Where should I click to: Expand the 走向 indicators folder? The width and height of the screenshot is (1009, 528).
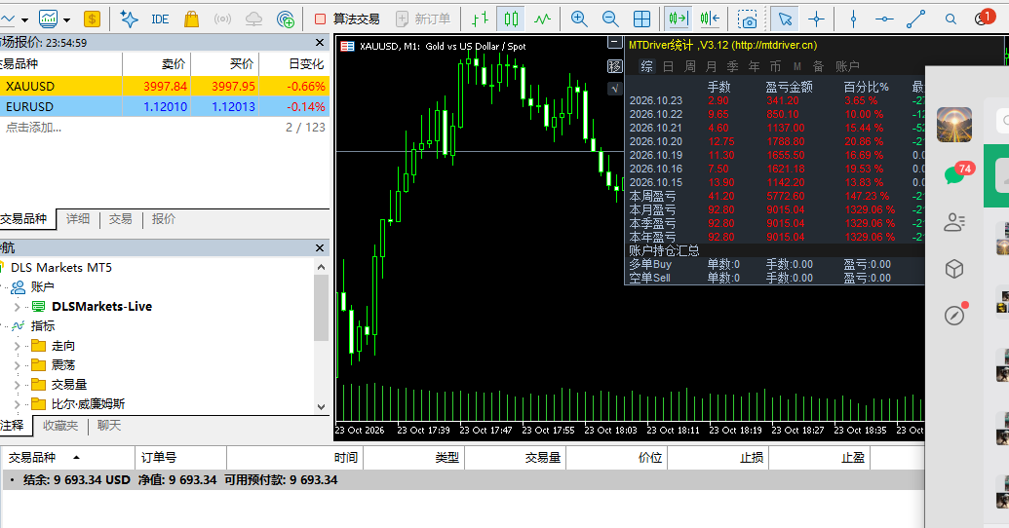(17, 346)
